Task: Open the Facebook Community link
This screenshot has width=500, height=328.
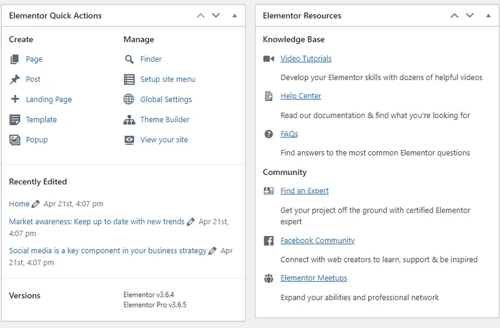Action: (x=317, y=241)
